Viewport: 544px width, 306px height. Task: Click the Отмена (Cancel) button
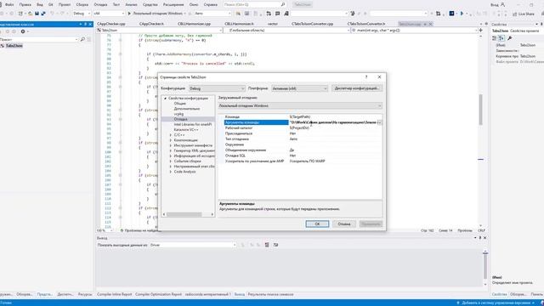coord(343,224)
